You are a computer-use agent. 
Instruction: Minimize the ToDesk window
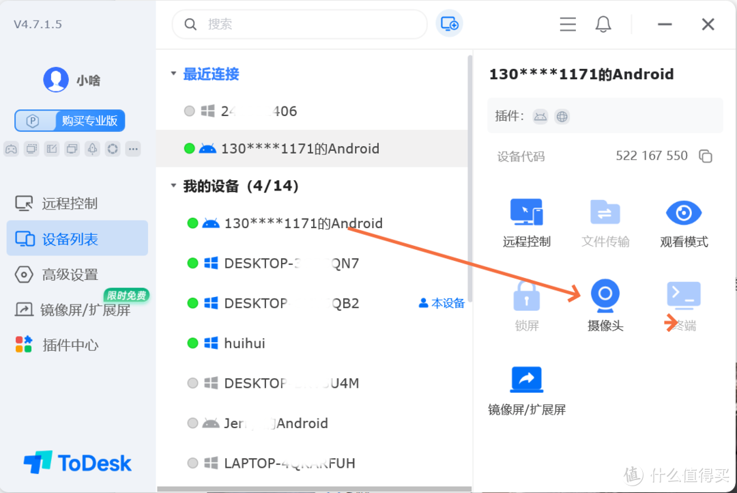tap(665, 24)
